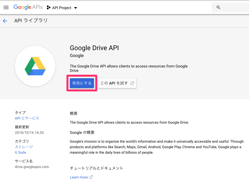Click the カテゴリ label
The image size is (249, 179).
point(22,141)
